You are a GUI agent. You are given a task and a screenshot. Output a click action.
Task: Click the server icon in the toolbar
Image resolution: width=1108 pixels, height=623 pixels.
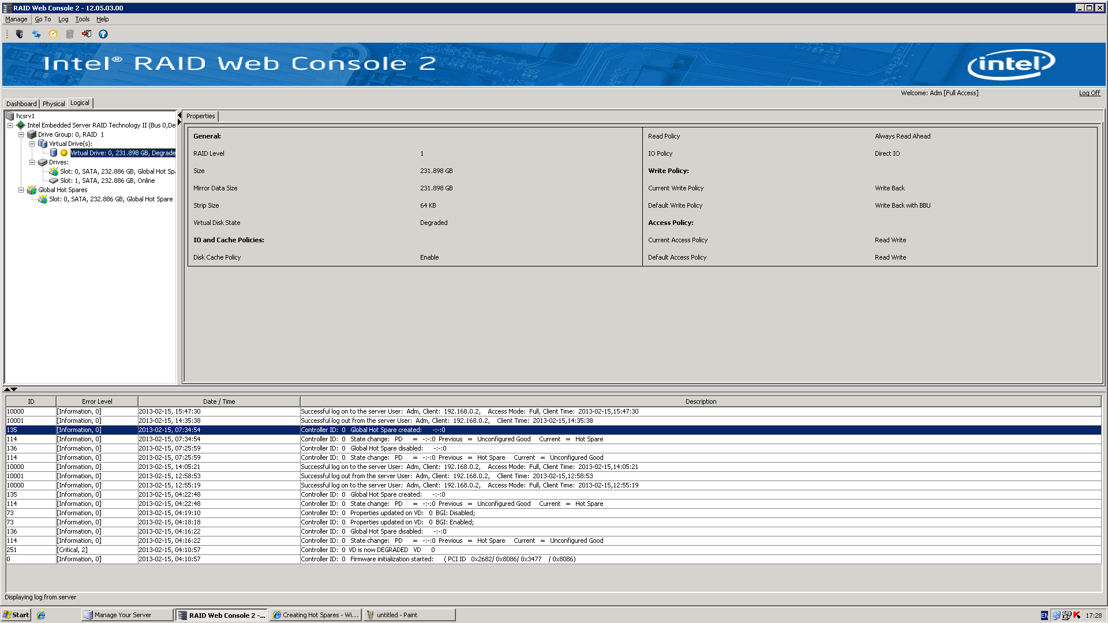20,34
